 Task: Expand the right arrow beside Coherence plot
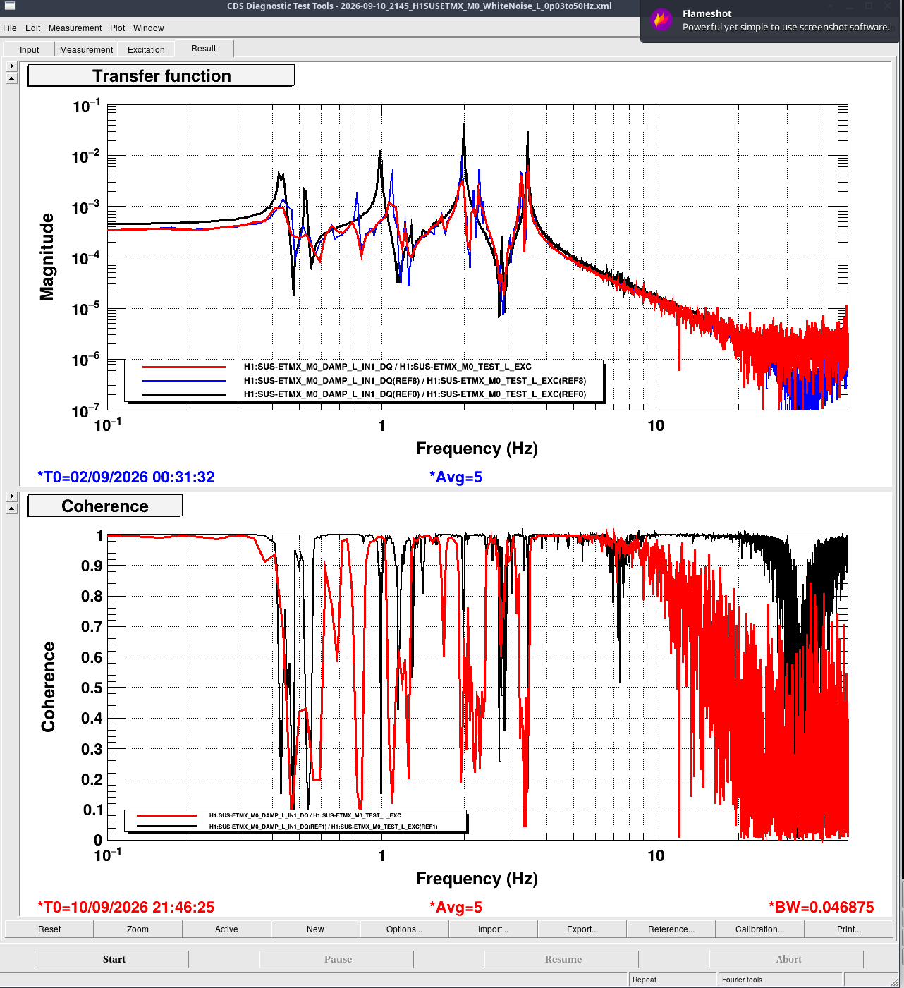11,496
